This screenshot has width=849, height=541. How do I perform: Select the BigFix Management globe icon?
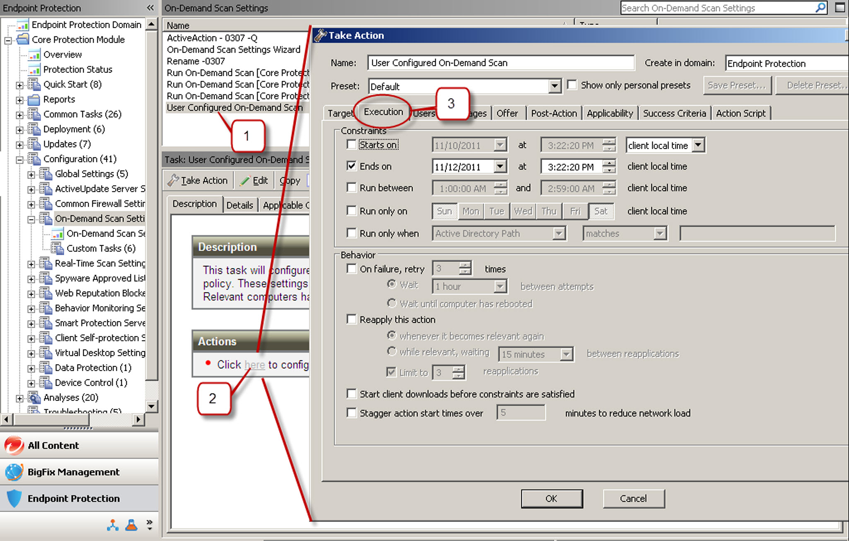pos(14,472)
